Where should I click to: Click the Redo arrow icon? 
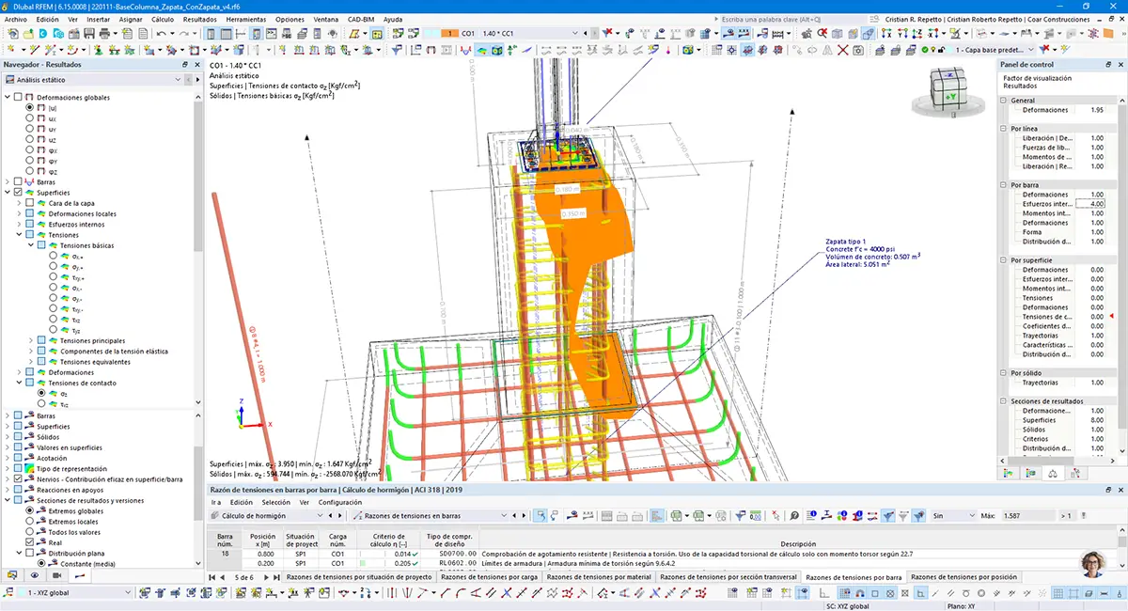[x=184, y=33]
